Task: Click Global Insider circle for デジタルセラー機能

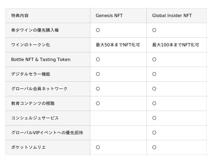Action: click(x=154, y=74)
